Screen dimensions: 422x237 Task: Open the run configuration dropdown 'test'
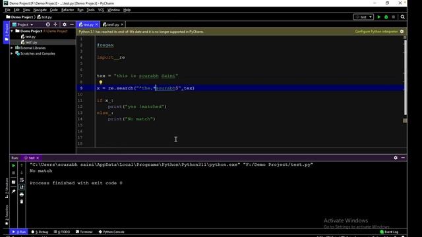pos(363,17)
